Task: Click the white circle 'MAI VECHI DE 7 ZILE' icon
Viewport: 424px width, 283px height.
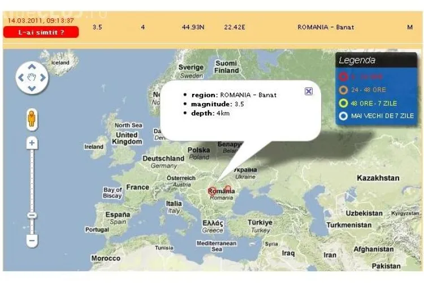Action: pyautogui.click(x=343, y=116)
